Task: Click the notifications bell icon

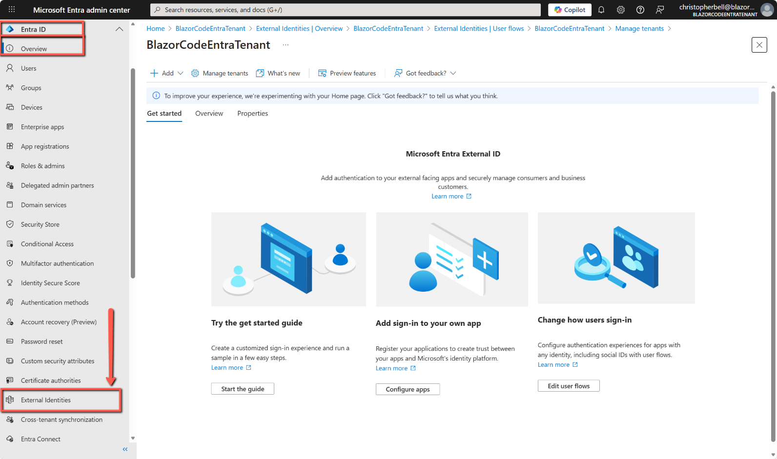Action: coord(601,10)
